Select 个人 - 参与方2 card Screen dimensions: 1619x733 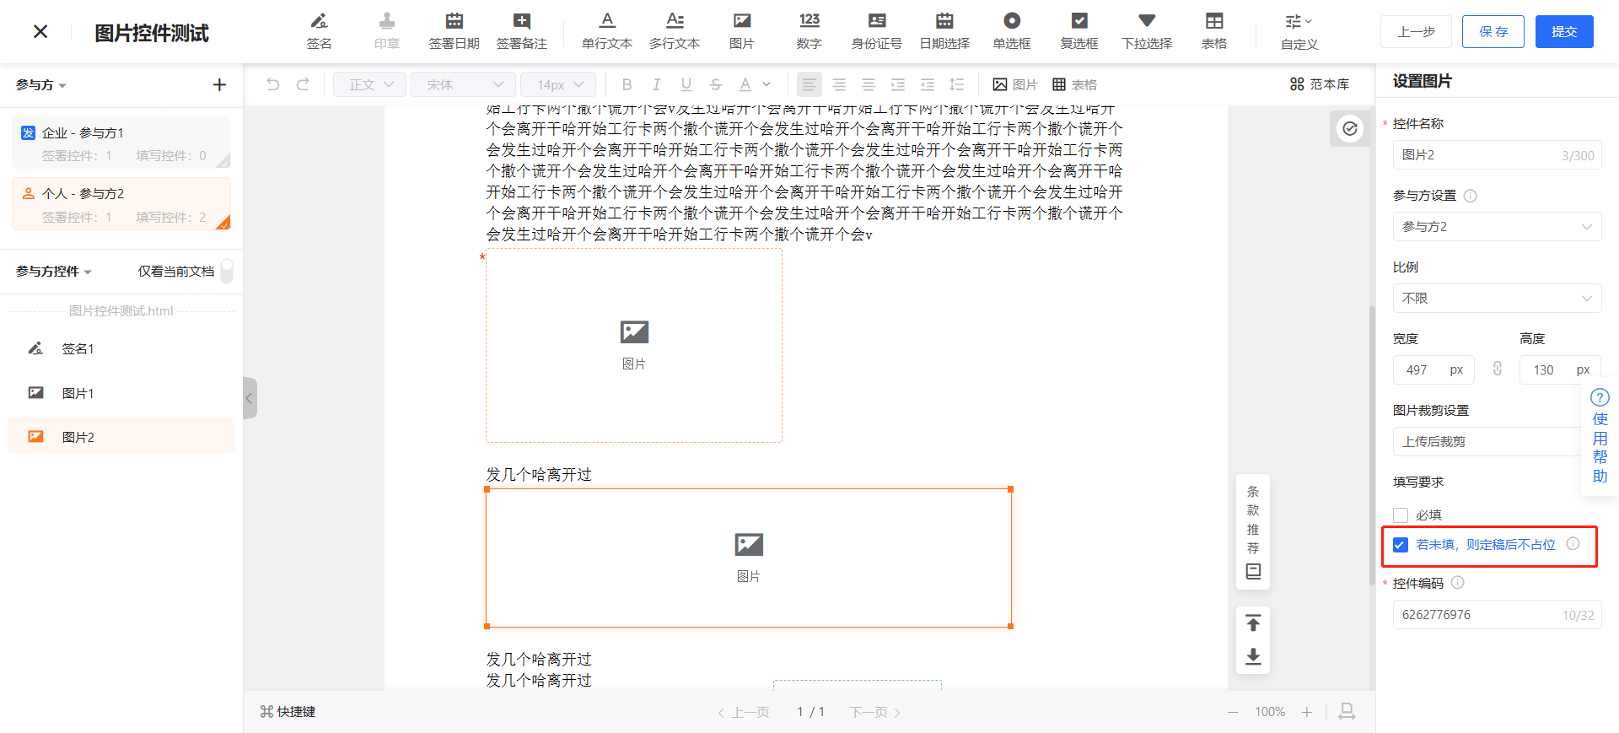point(121,203)
